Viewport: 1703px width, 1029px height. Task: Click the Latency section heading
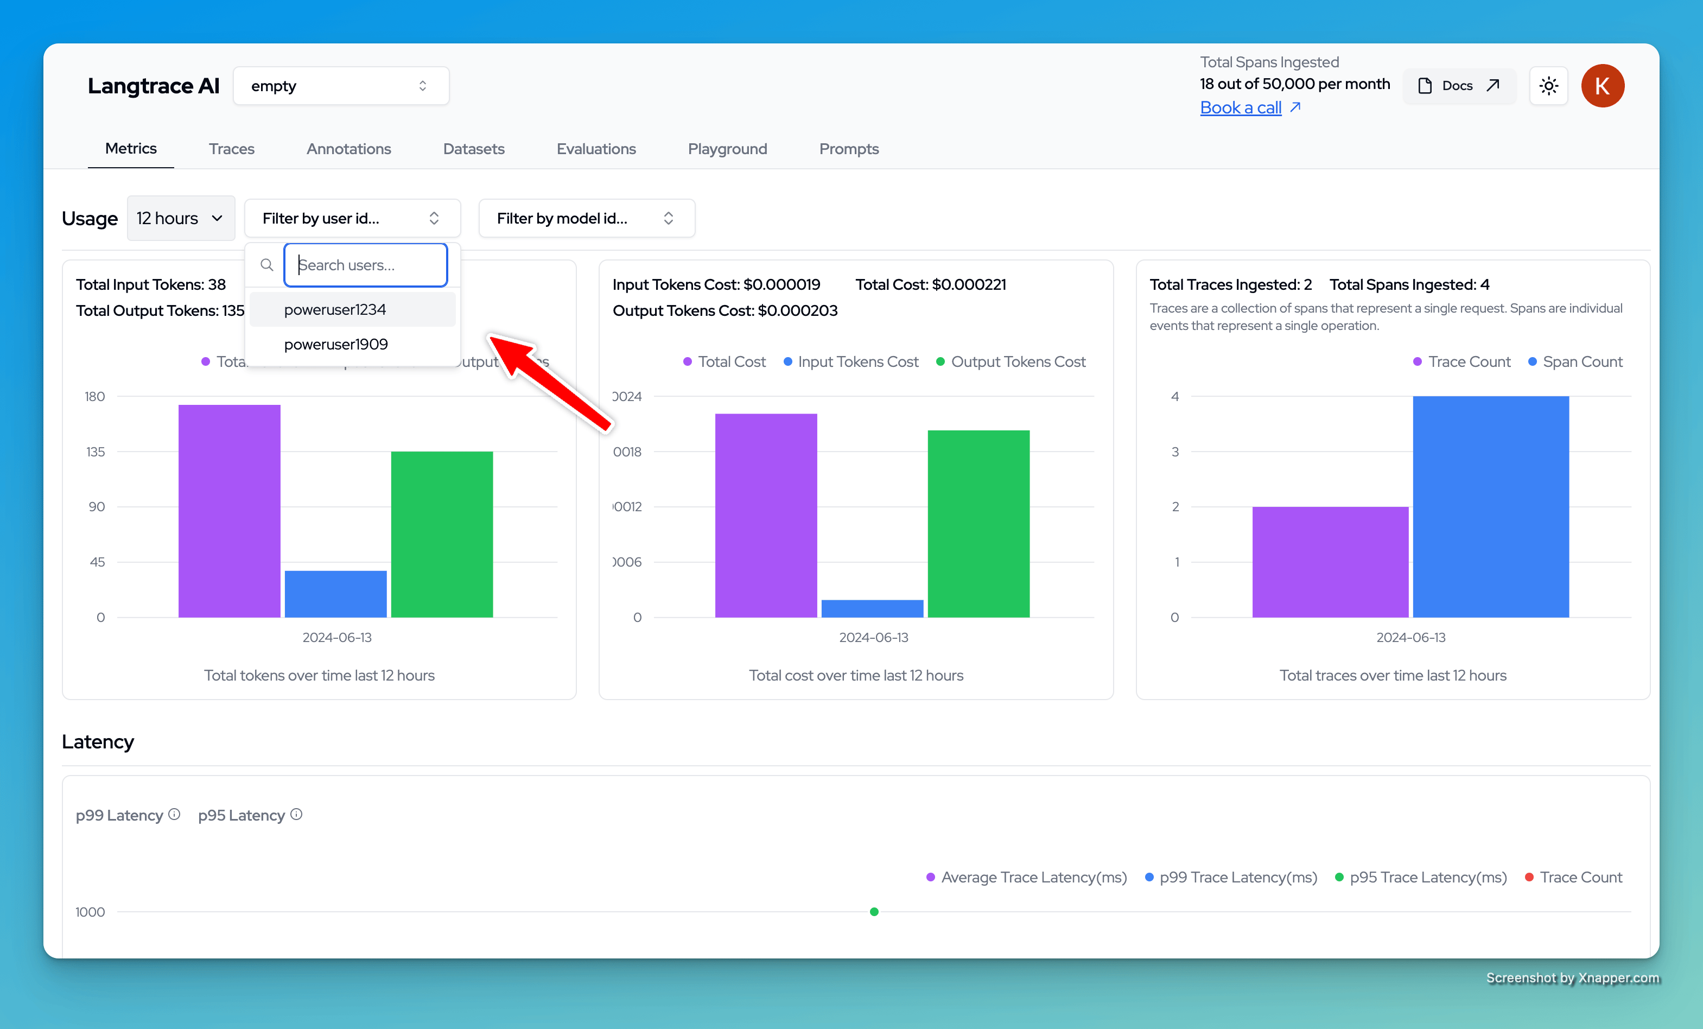point(98,741)
